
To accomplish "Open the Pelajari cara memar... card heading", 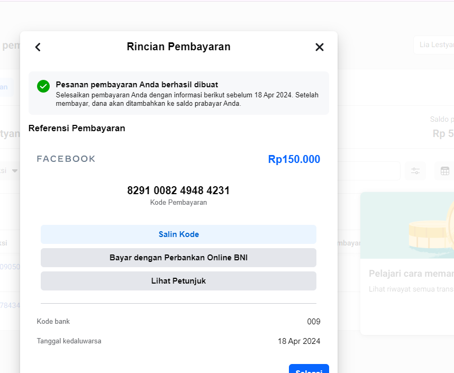I will click(x=411, y=274).
